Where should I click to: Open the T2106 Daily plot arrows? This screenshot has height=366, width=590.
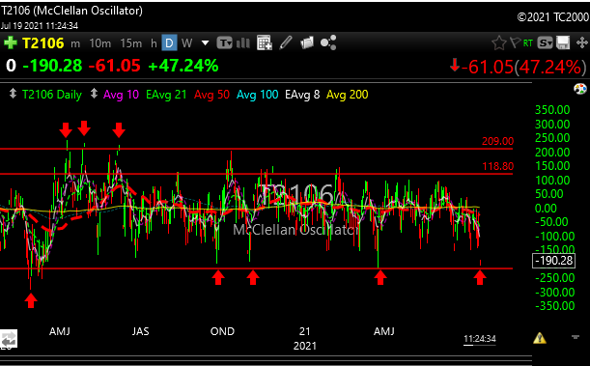coord(13,94)
